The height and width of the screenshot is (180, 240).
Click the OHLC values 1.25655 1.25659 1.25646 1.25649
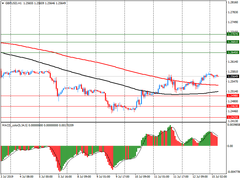point(44,3)
